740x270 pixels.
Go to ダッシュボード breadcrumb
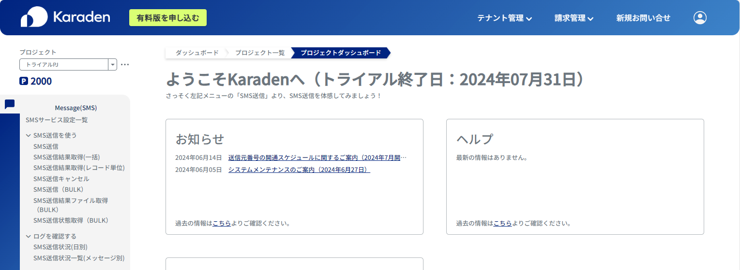[197, 53]
